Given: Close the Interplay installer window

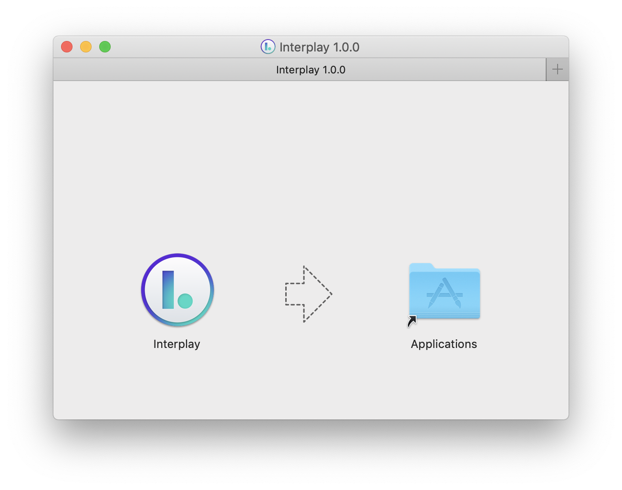Looking at the screenshot, I should tap(67, 47).
